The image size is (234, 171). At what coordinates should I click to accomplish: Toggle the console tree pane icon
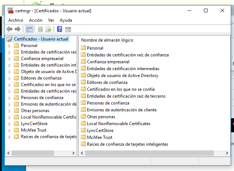(29, 29)
